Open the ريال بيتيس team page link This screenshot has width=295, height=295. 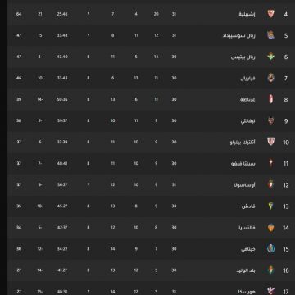pos(243,57)
